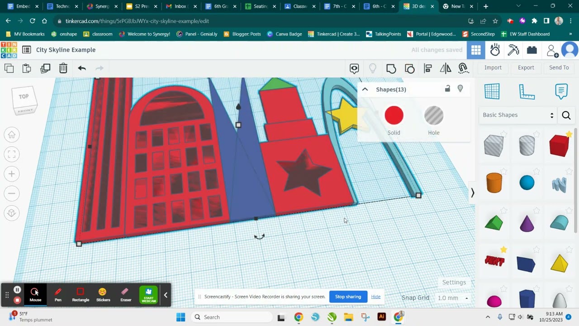This screenshot has width=579, height=326.
Task: Click the Ungroup shapes tool
Action: pyautogui.click(x=410, y=68)
